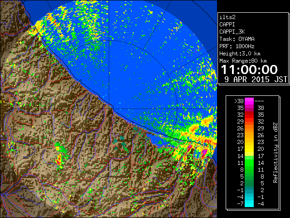Click the '-7' legend label at the scale bottom
The image size is (290, 218).
[x=241, y=204]
